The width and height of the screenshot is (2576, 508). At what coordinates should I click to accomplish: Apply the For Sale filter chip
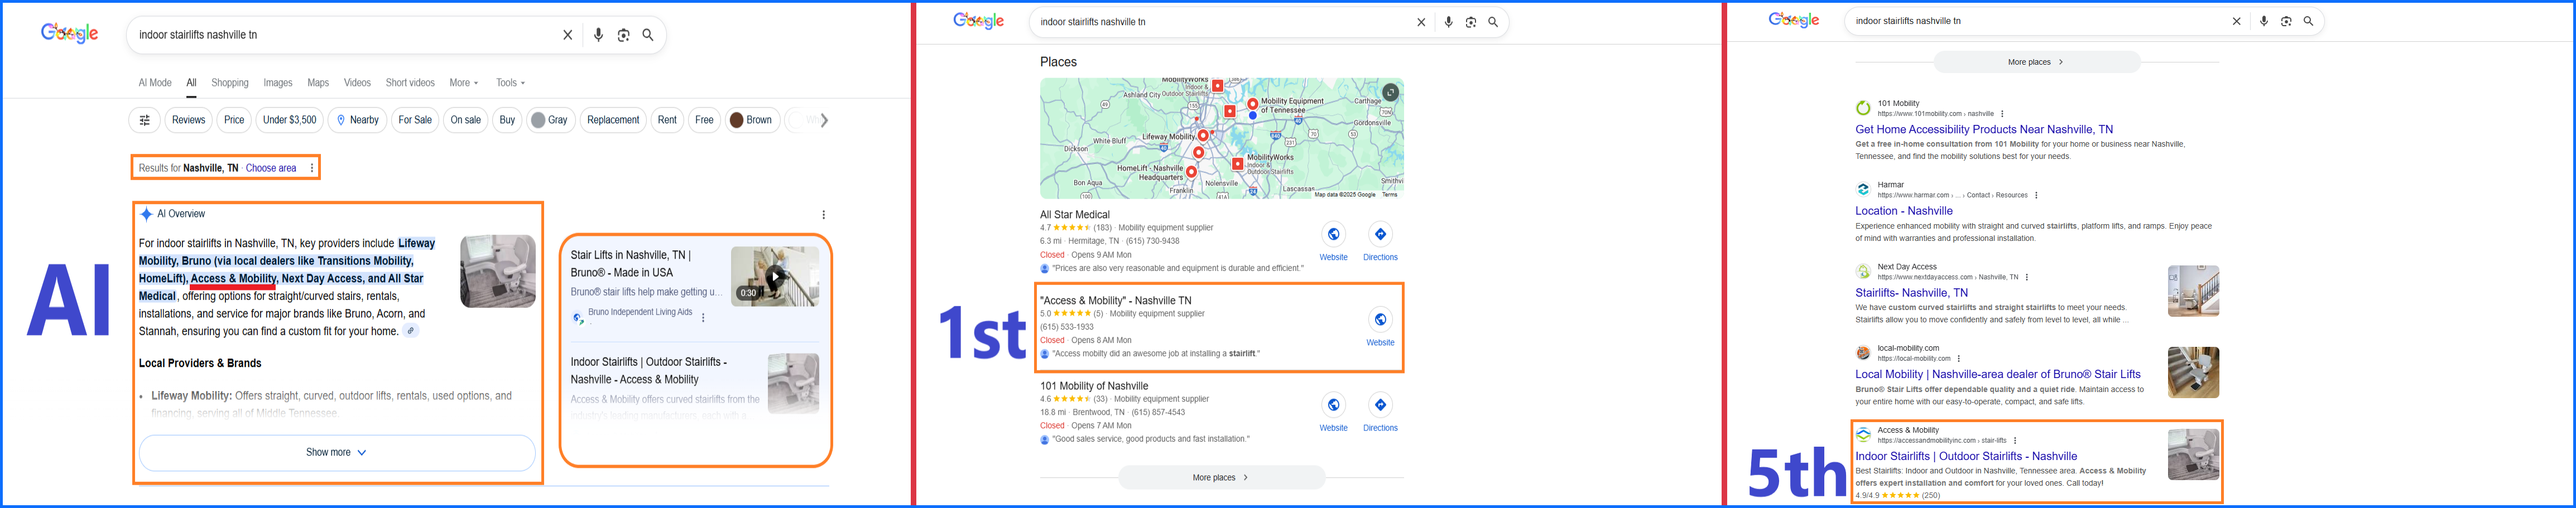click(415, 120)
